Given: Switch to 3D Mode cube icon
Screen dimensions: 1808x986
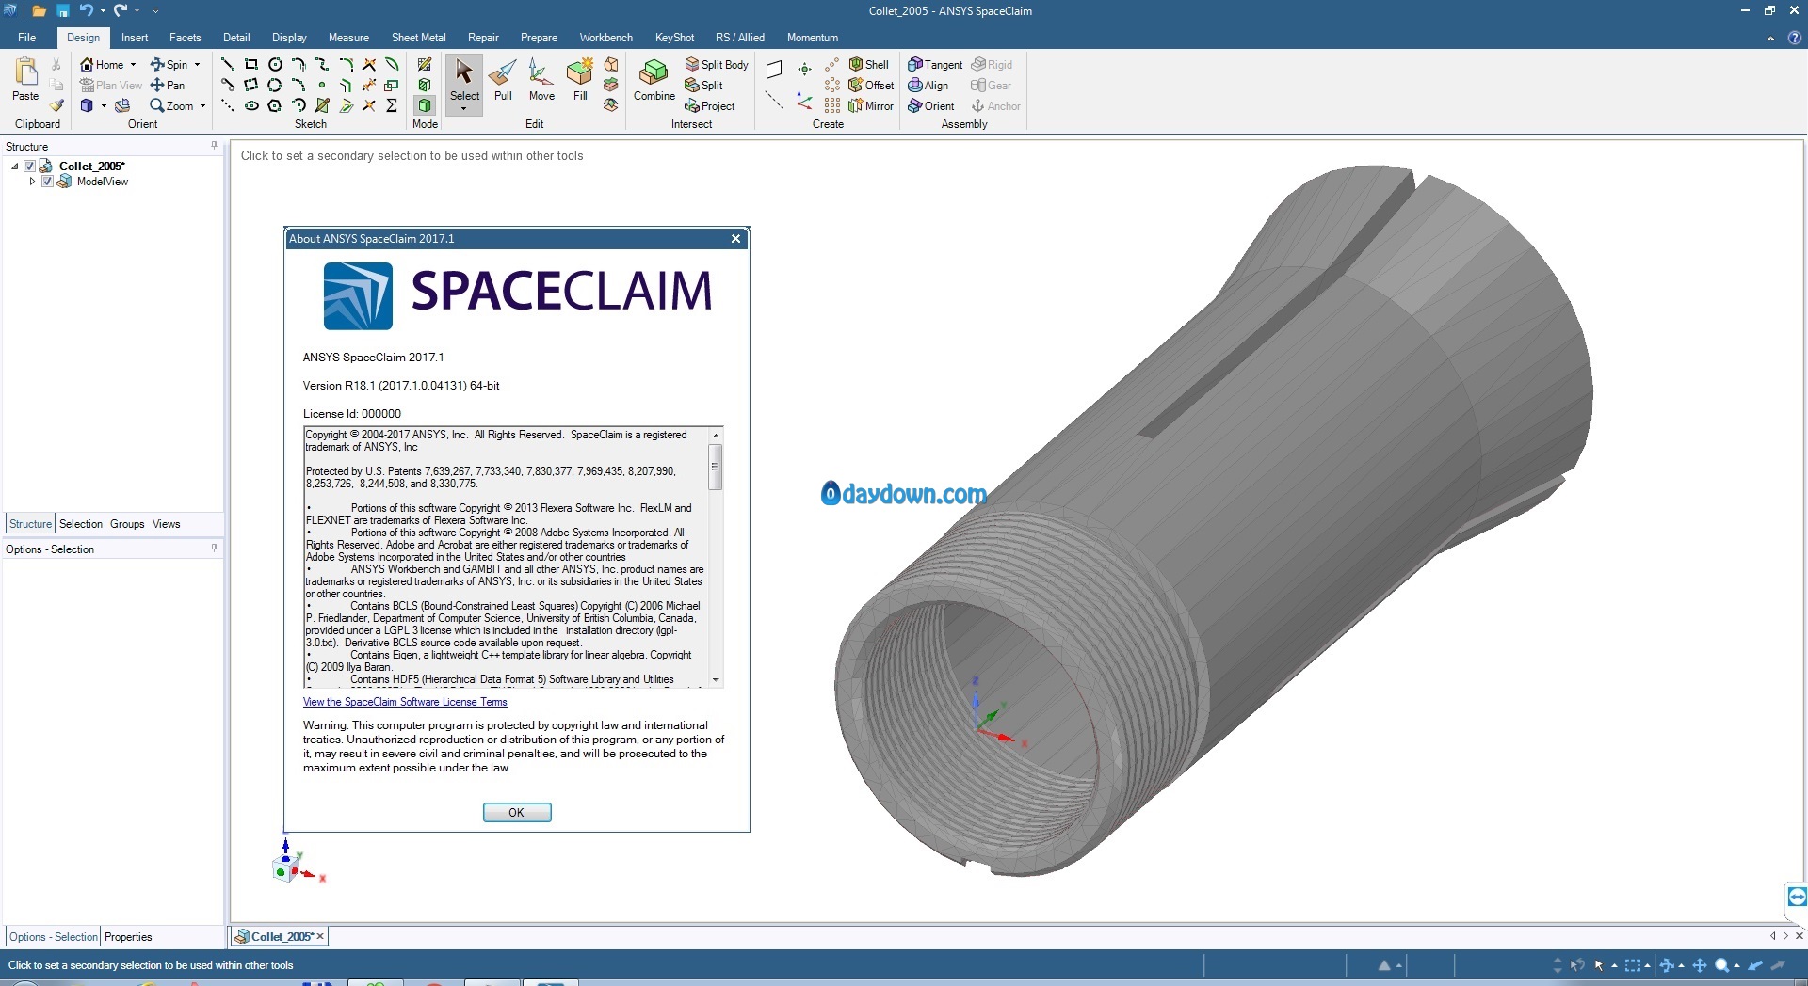Looking at the screenshot, I should [425, 105].
